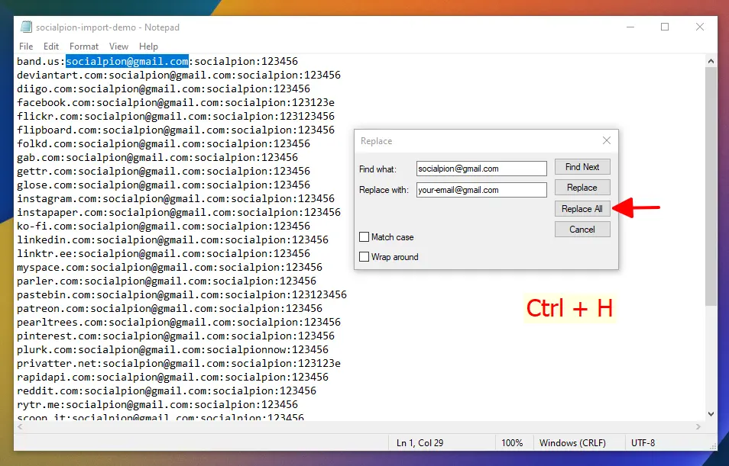Click the Replace with input field
Screen dimensions: 729x466
point(481,190)
